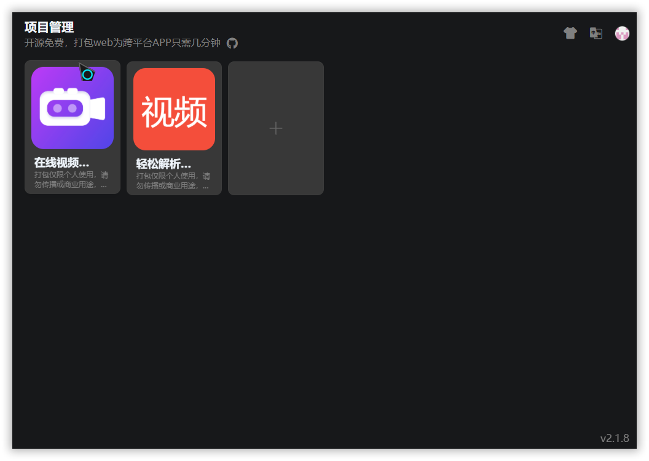649x461 pixels.
Task: Click the 频 character on the red icon
Action: [x=191, y=112]
